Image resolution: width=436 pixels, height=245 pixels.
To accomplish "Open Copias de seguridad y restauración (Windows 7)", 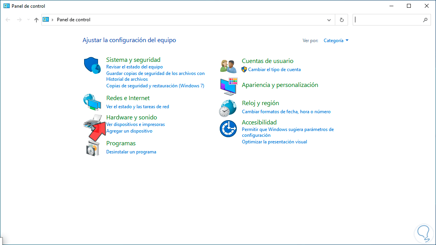I will 155,86.
